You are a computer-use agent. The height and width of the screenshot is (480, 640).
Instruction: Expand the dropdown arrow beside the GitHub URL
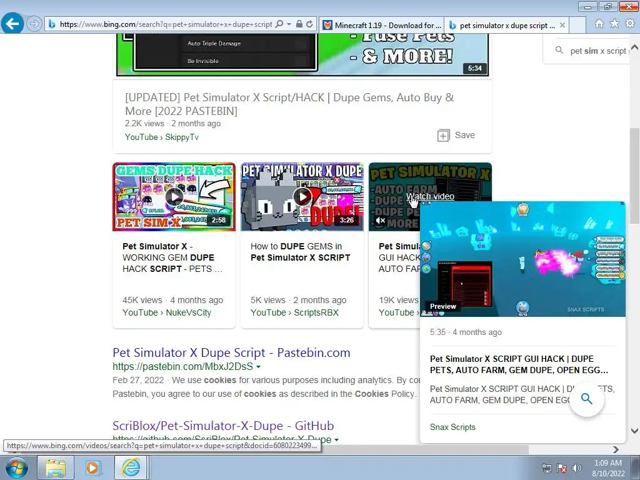[x=336, y=440]
